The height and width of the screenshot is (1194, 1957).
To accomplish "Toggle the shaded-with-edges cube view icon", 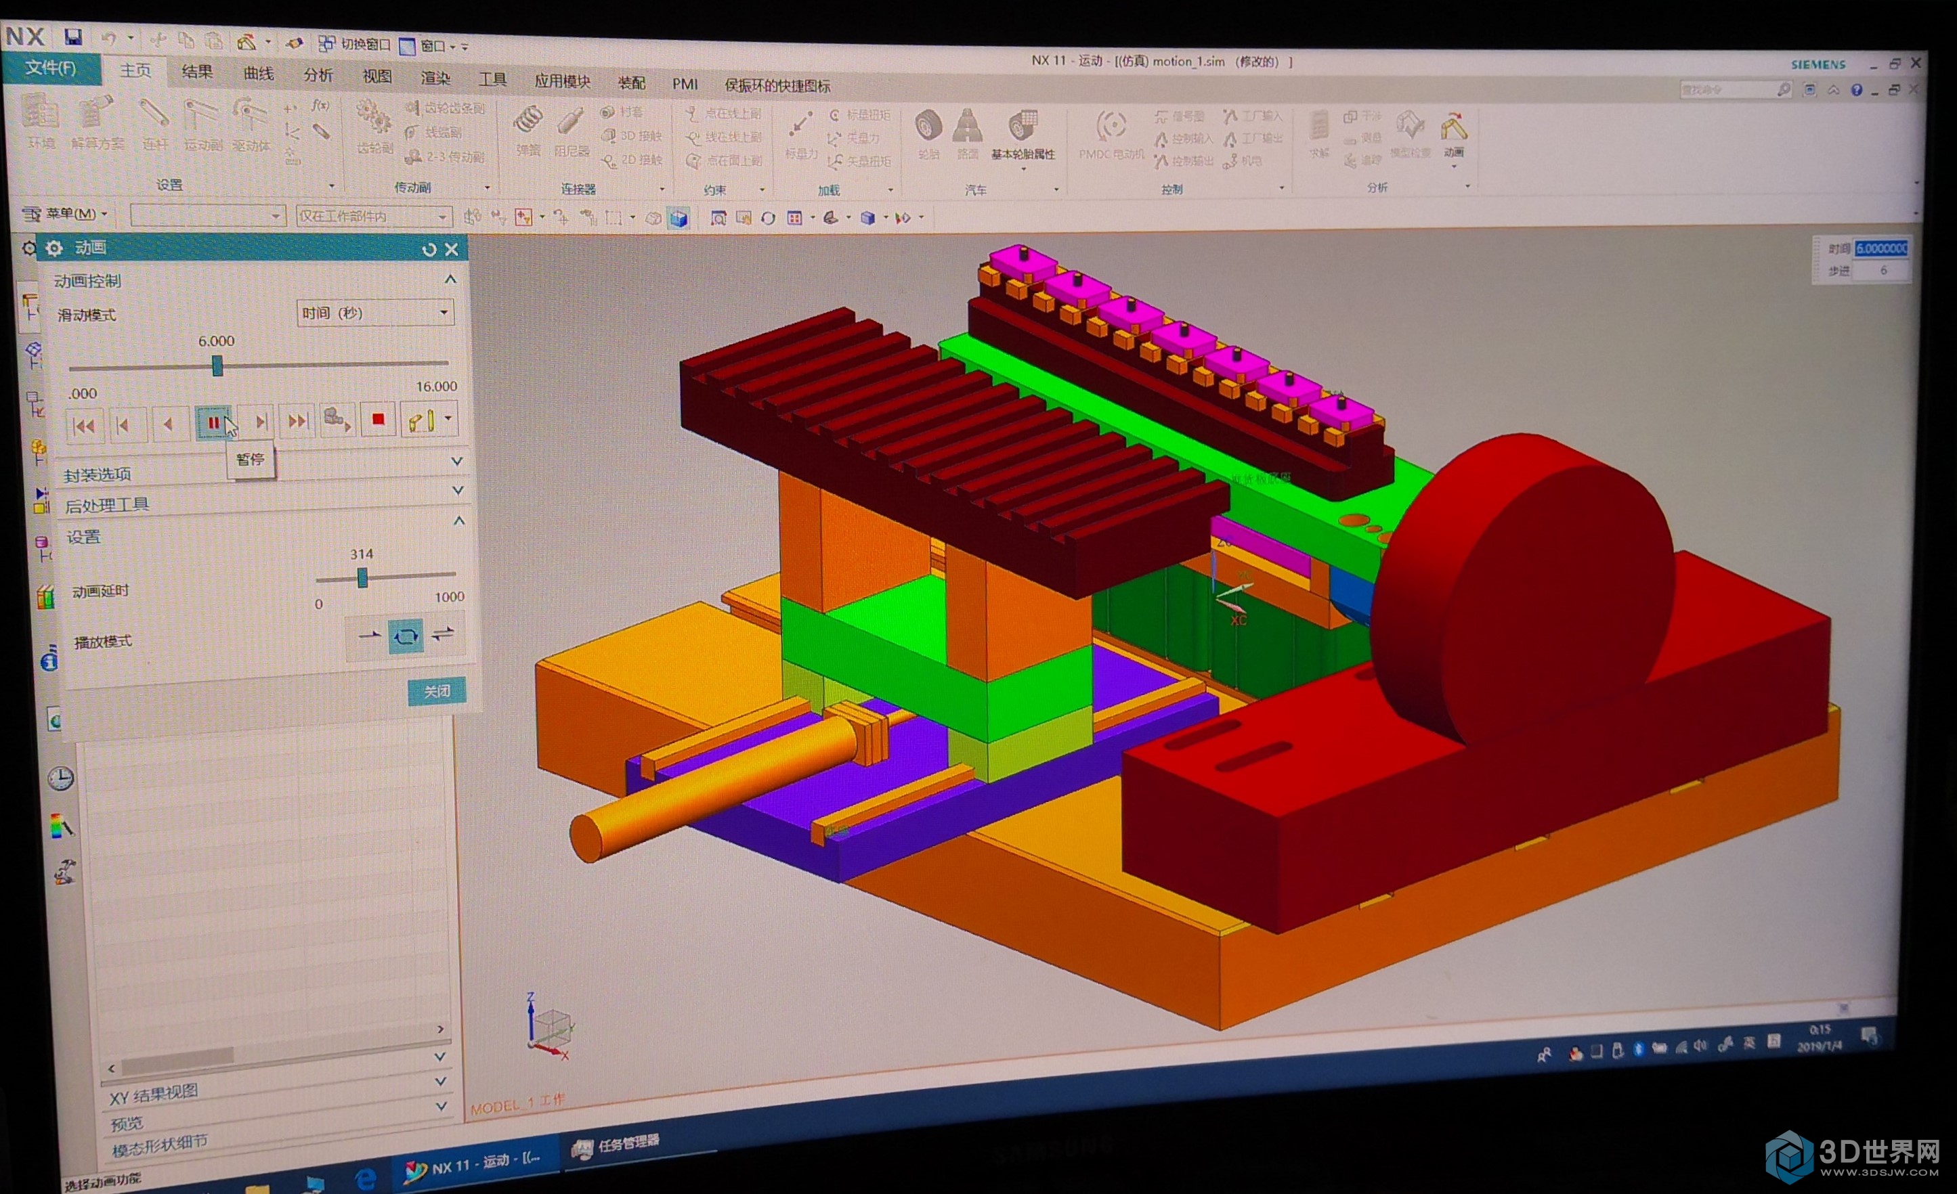I will click(x=679, y=219).
